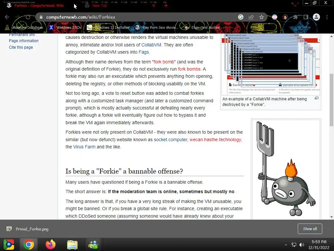This screenshot has height=251, width=334.
Task: Show hidden system tray icons
Action: [286, 245]
